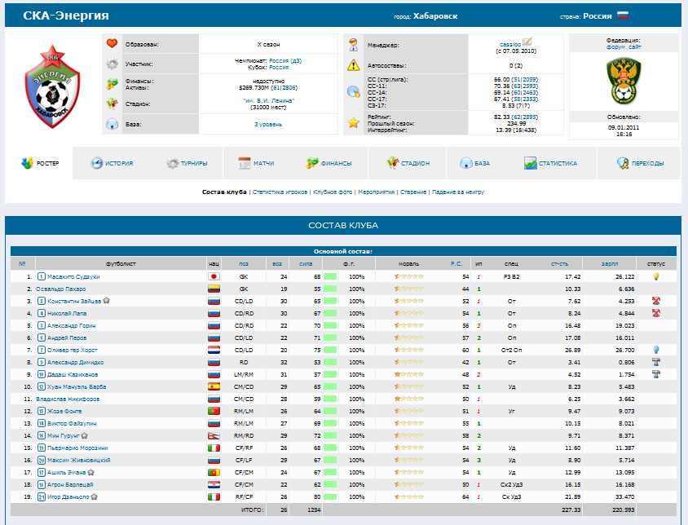Click the star badge next to Игор Дааньоло

(95, 496)
